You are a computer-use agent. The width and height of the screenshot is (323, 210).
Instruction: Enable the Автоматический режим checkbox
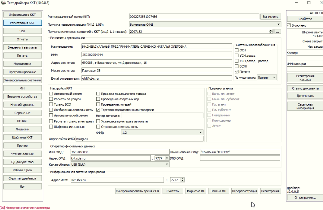tap(51, 116)
